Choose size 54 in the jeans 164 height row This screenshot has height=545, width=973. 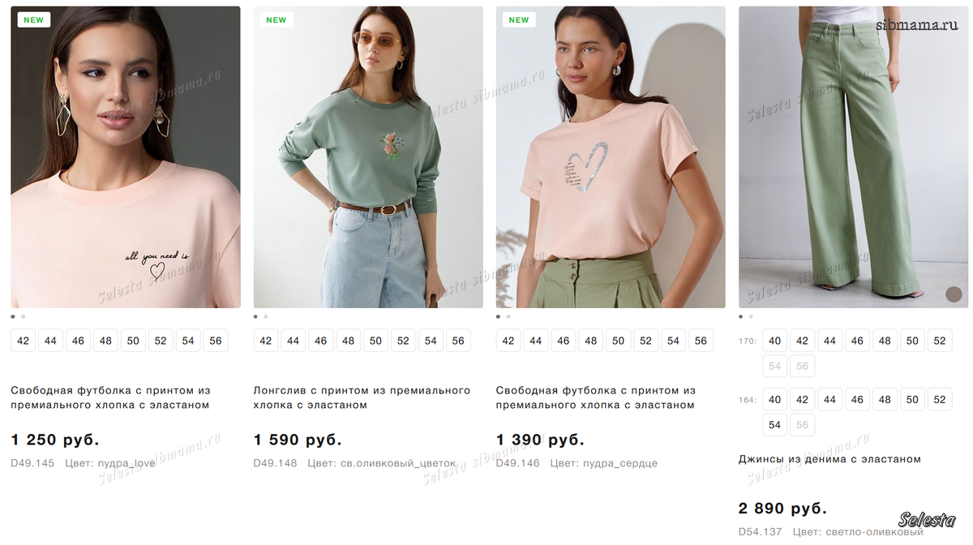[x=774, y=424]
